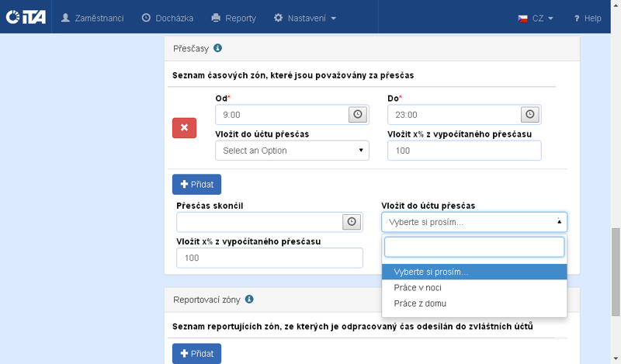The height and width of the screenshot is (364, 621).
Task: Open the Help link
Action: (587, 18)
